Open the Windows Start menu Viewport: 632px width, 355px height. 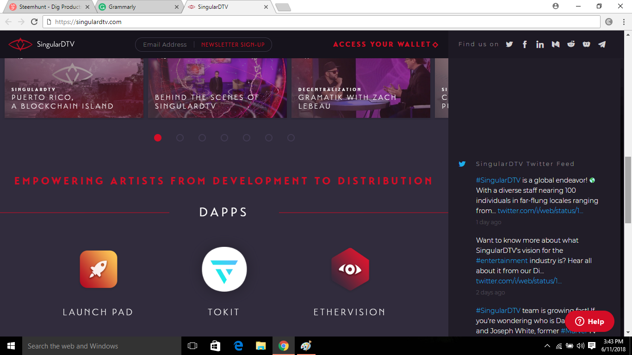point(11,346)
